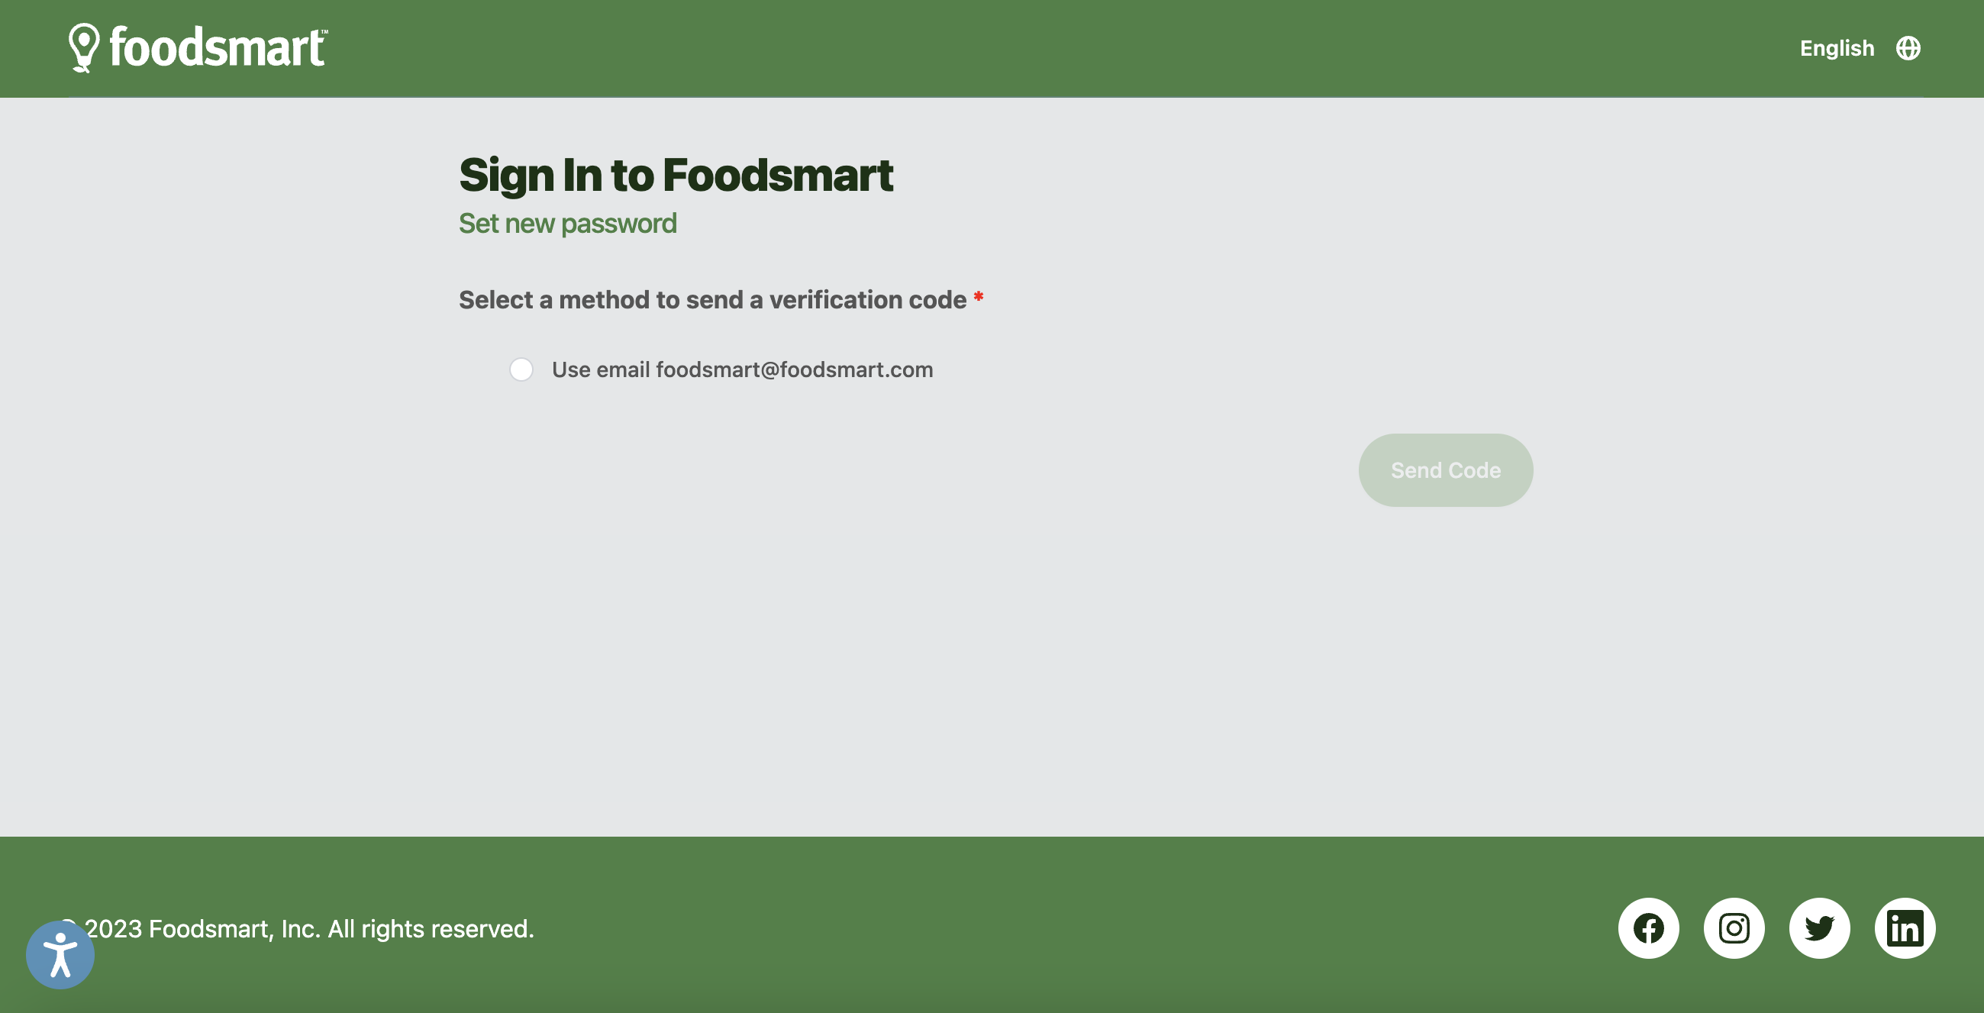Click the 'All rights reserved.' footer text
The width and height of the screenshot is (1984, 1013).
click(x=431, y=929)
